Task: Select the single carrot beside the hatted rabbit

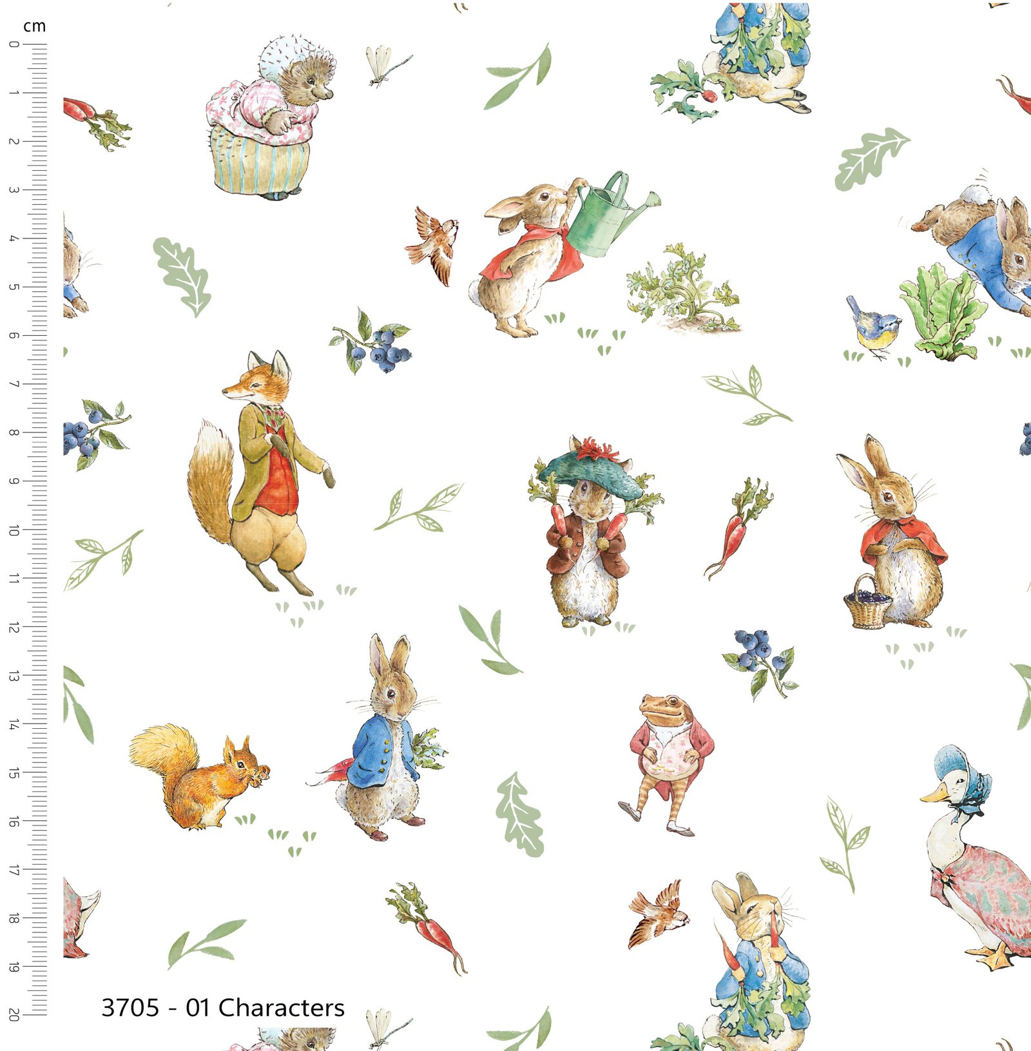Action: 738,528
